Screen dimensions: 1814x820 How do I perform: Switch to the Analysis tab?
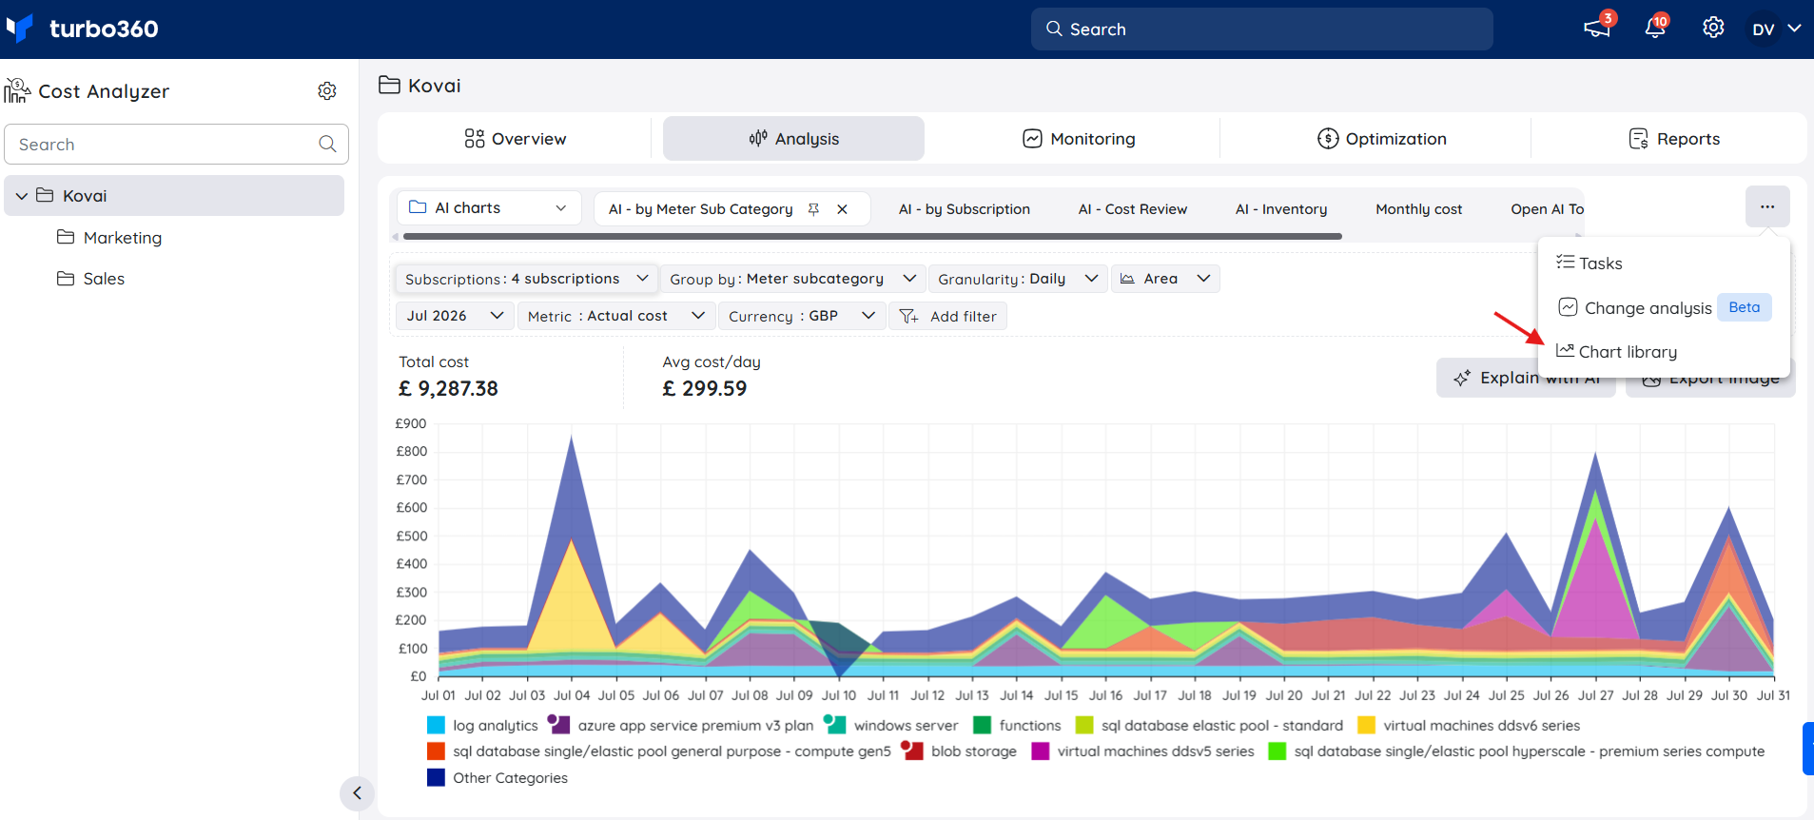(x=793, y=139)
